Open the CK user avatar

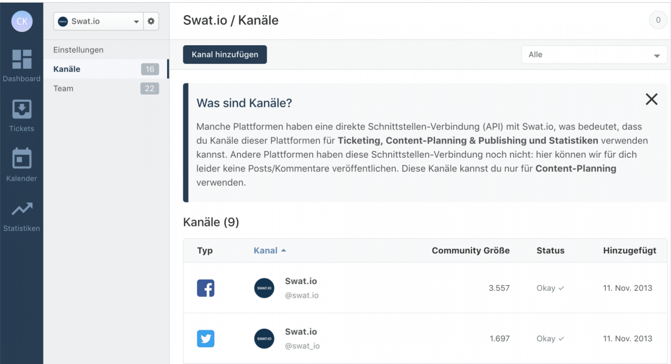click(x=22, y=21)
